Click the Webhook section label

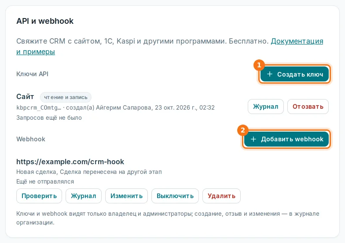click(31, 139)
